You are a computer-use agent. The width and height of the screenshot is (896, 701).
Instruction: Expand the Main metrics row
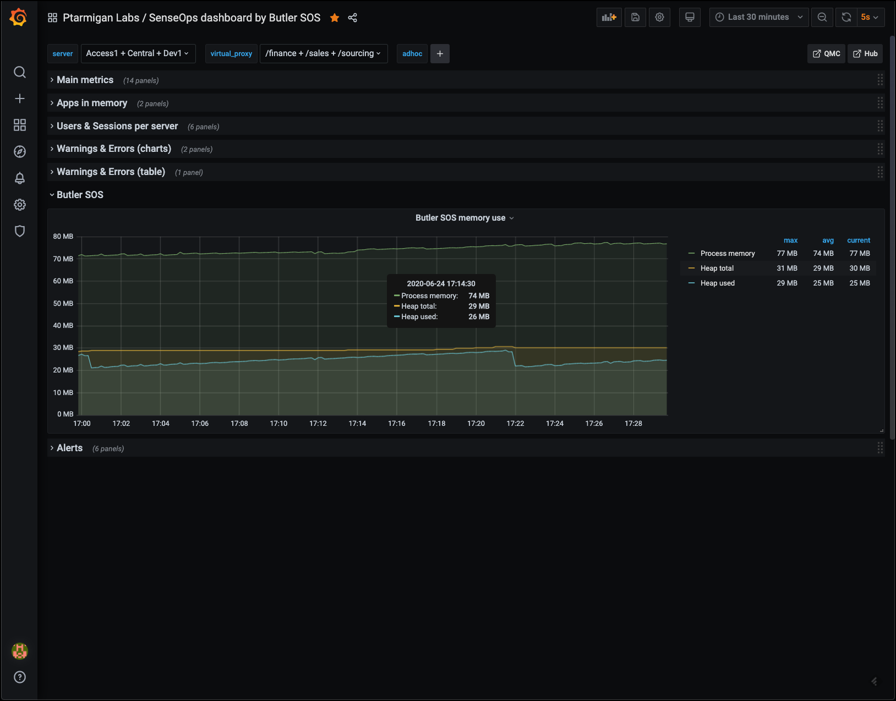85,80
